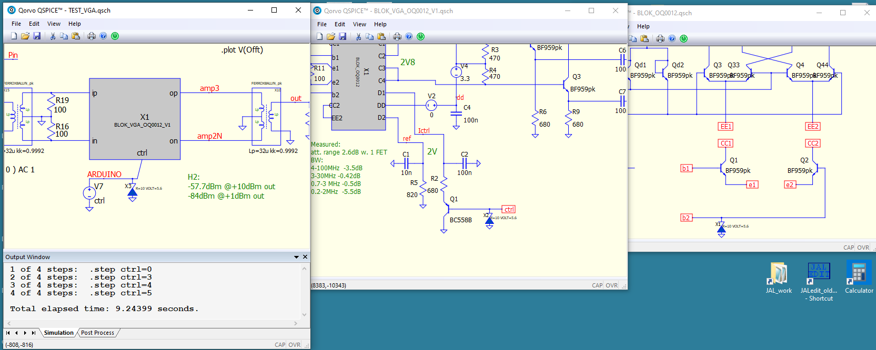Close the Output Window panel

(305, 257)
